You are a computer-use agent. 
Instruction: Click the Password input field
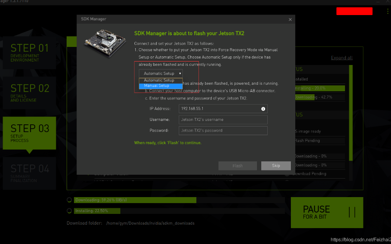click(223, 131)
